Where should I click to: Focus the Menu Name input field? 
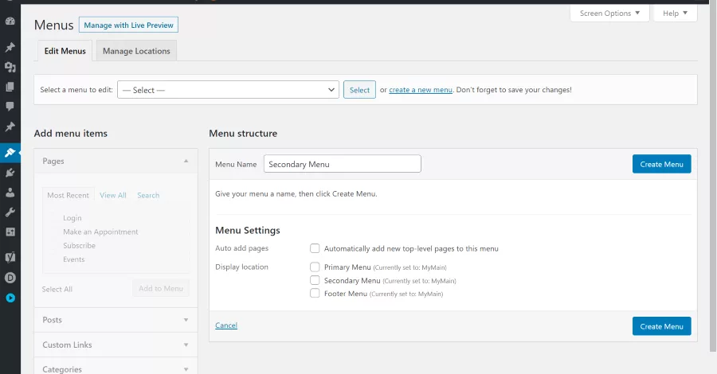click(342, 164)
